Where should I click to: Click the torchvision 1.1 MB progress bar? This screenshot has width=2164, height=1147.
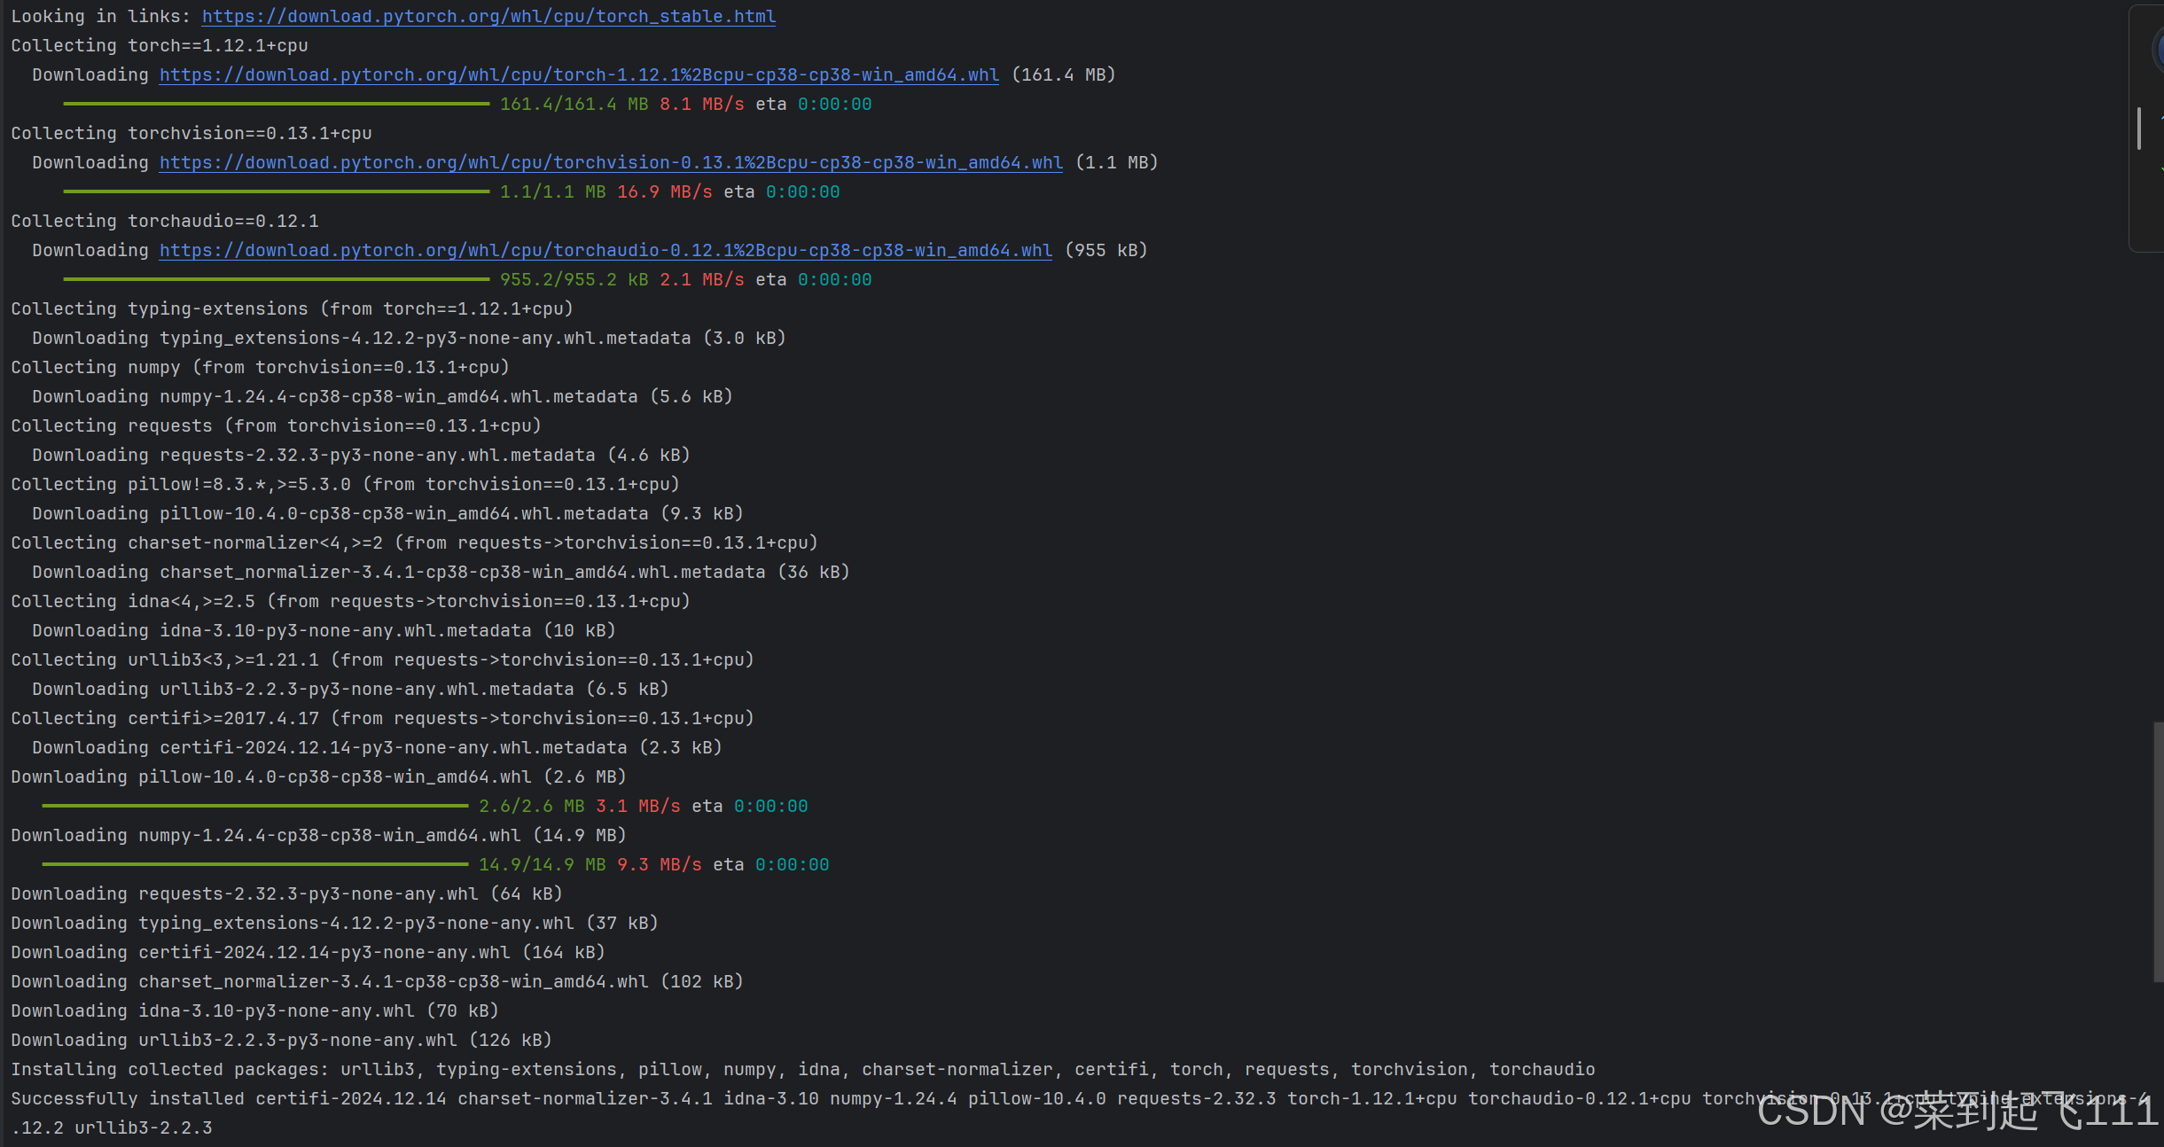tap(276, 191)
